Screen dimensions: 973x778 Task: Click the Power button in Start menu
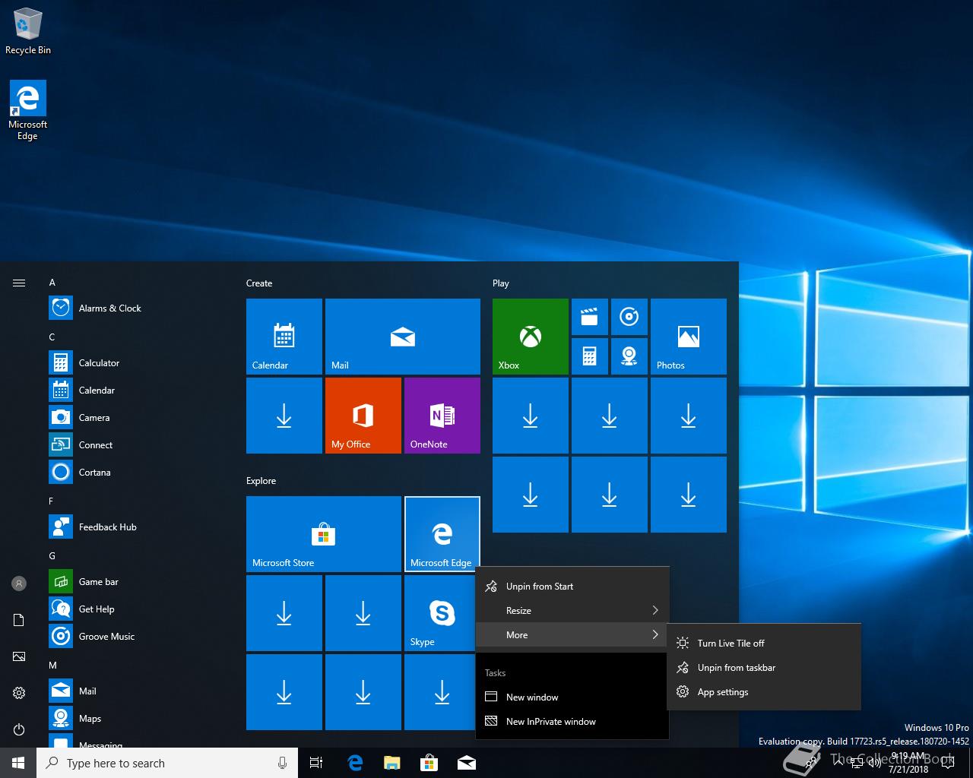point(19,729)
